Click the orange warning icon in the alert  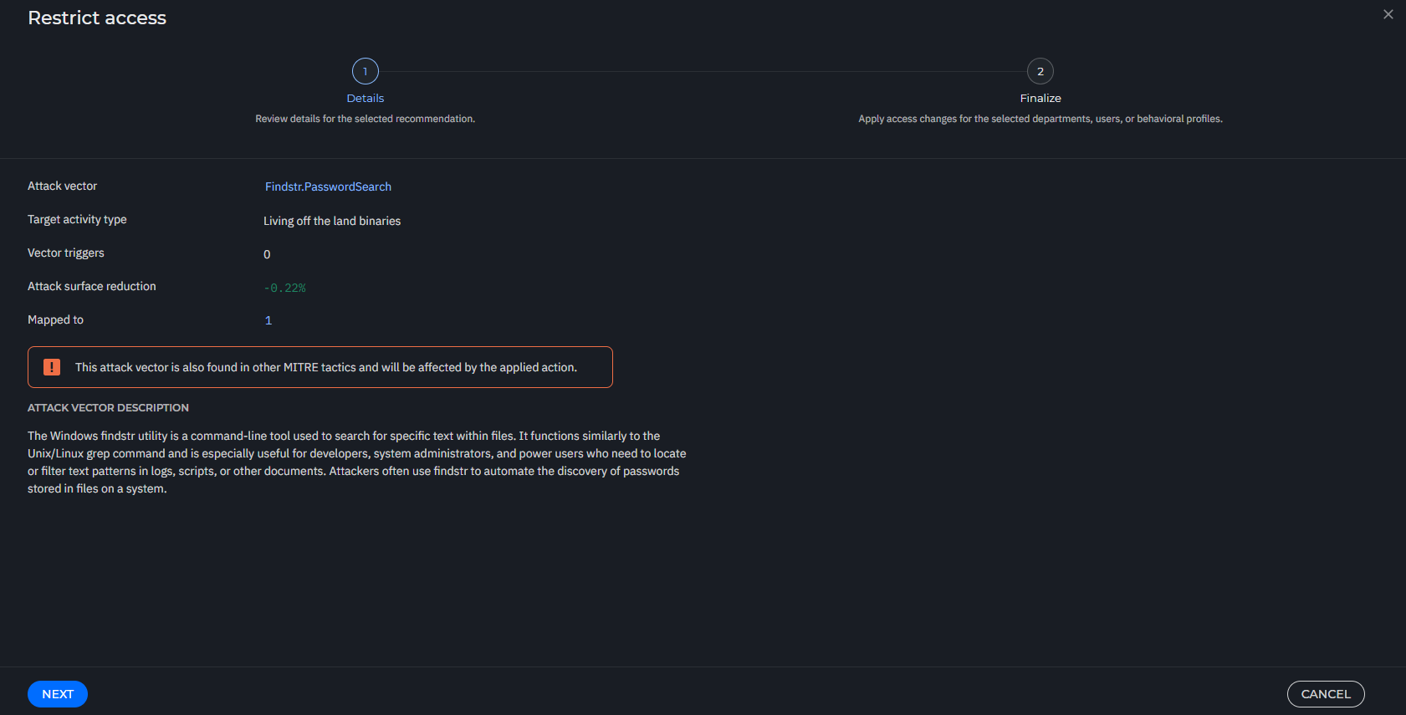pyautogui.click(x=52, y=367)
